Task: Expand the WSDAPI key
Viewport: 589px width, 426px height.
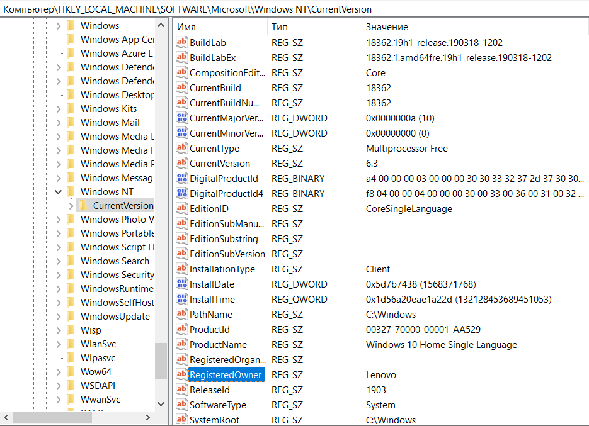Action: point(58,386)
